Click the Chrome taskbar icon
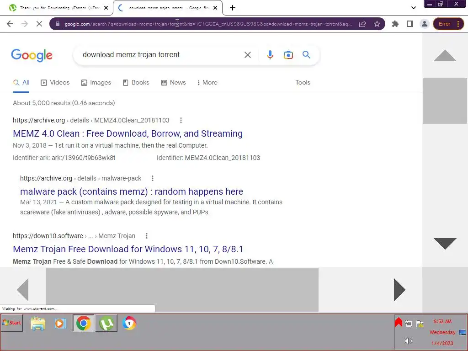Screen dimensions: 468x351 (x=84, y=323)
